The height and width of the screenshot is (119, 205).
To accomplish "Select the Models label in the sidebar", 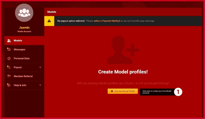I will tap(18, 41).
